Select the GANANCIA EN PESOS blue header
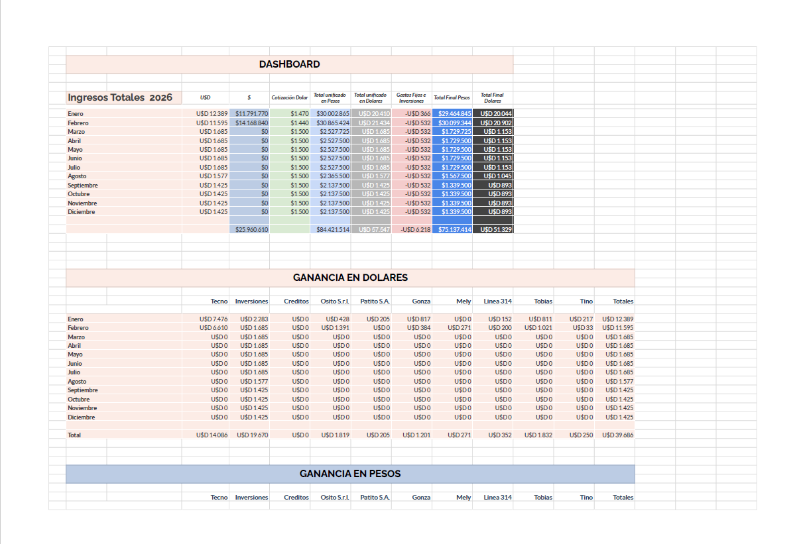803x544 pixels. point(350,473)
